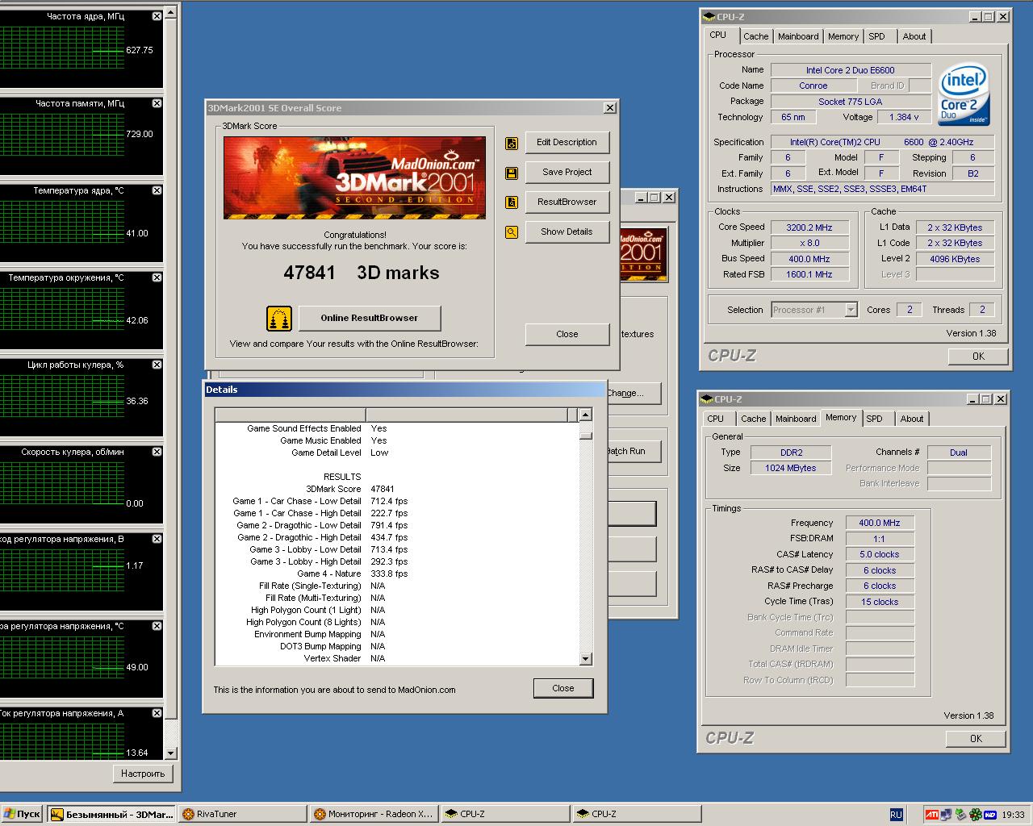
Task: Click the Name field Intel Core 2 Duo E6600
Action: pyautogui.click(x=851, y=70)
